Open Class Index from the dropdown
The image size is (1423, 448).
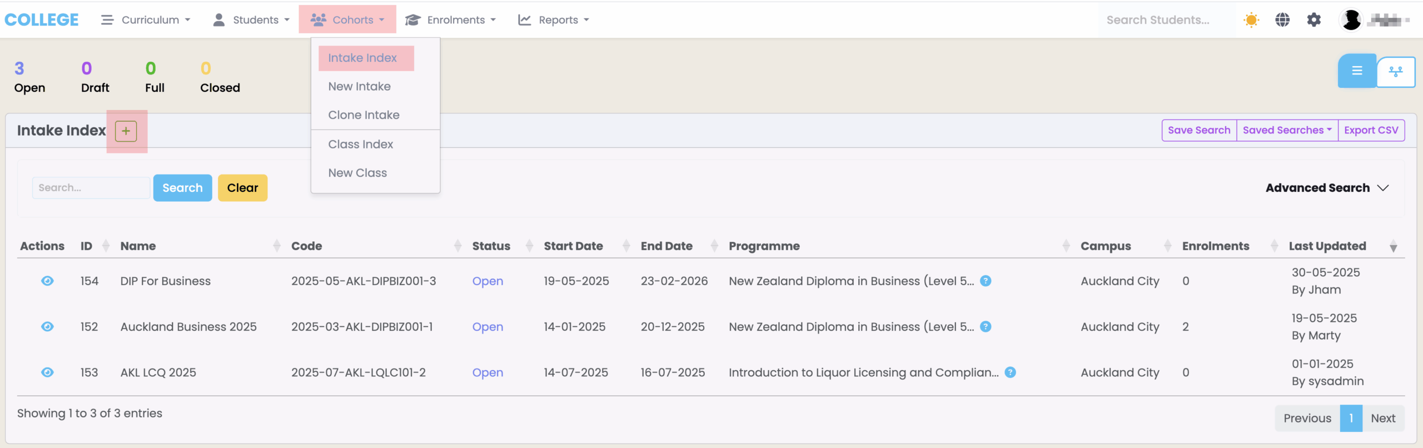coord(360,144)
